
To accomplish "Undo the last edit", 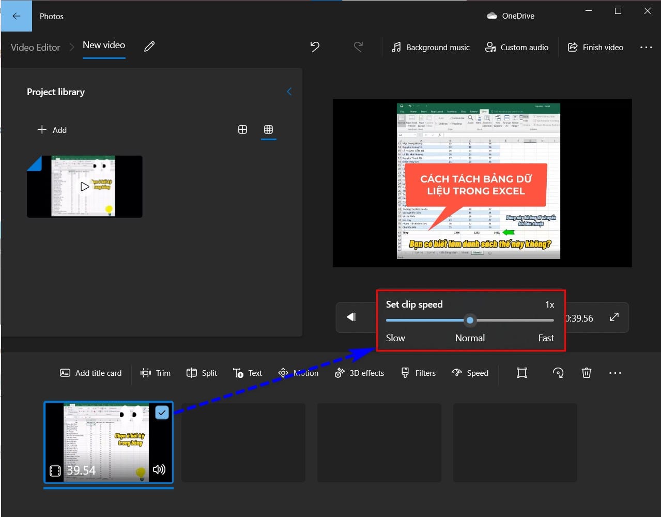I will (315, 47).
